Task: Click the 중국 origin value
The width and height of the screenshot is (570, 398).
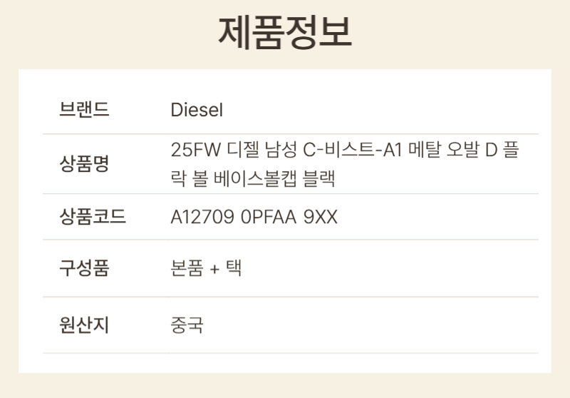Action: pos(187,325)
